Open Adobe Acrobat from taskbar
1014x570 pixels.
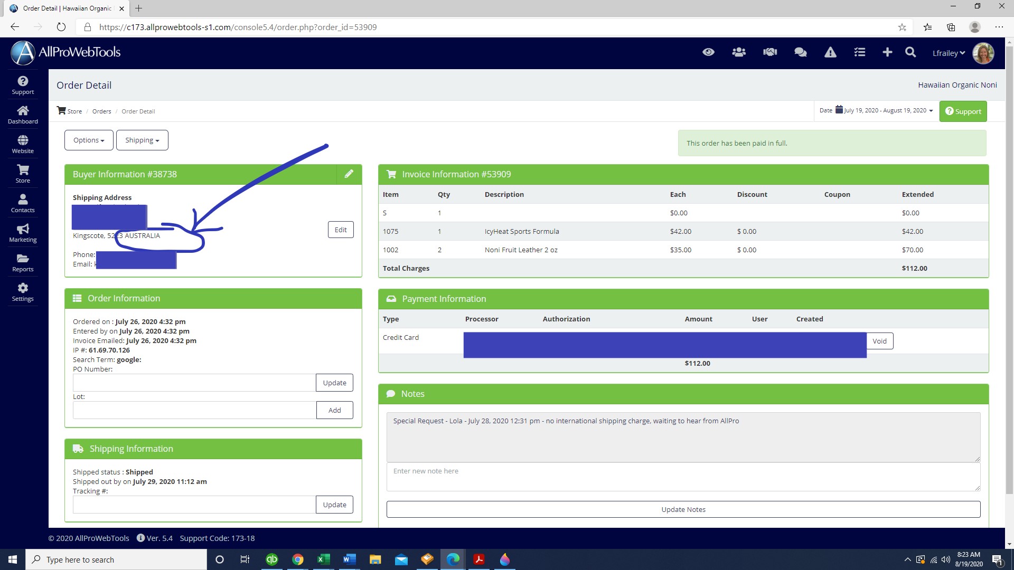[x=479, y=559]
